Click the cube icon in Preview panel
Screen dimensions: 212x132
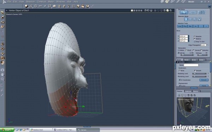tap(185, 95)
